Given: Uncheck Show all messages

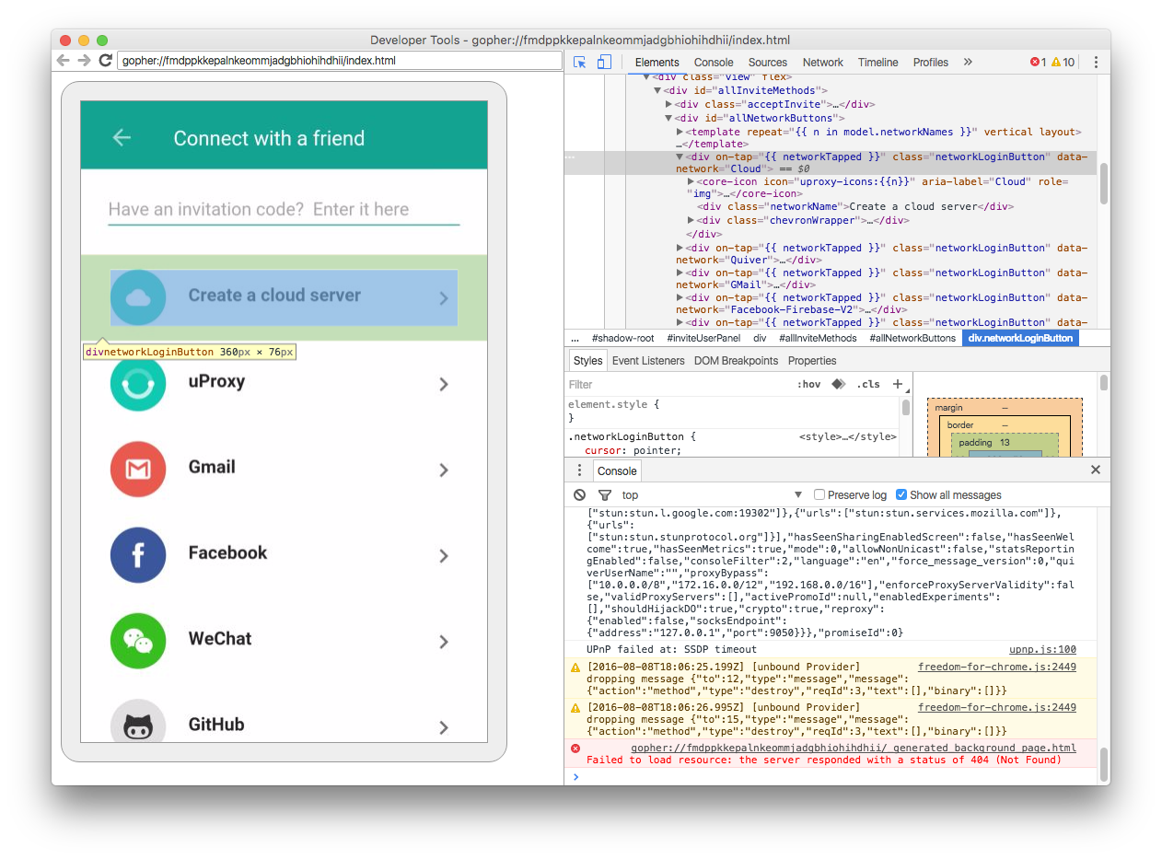Looking at the screenshot, I should pos(901,494).
